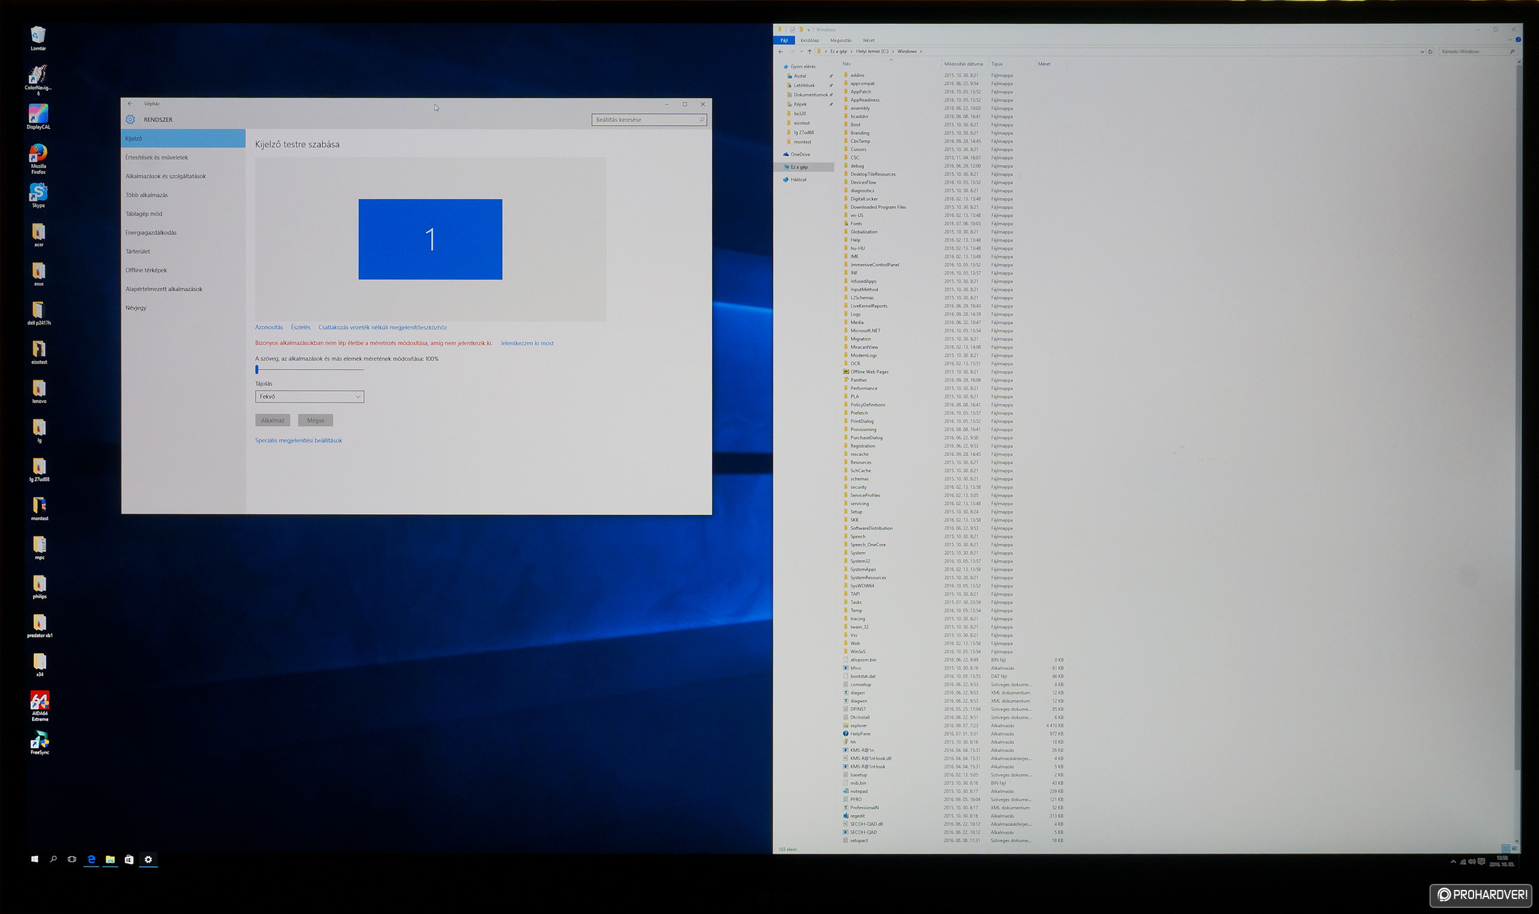1539x914 pixels.
Task: Open the volume tray icon
Action: coord(1471,862)
